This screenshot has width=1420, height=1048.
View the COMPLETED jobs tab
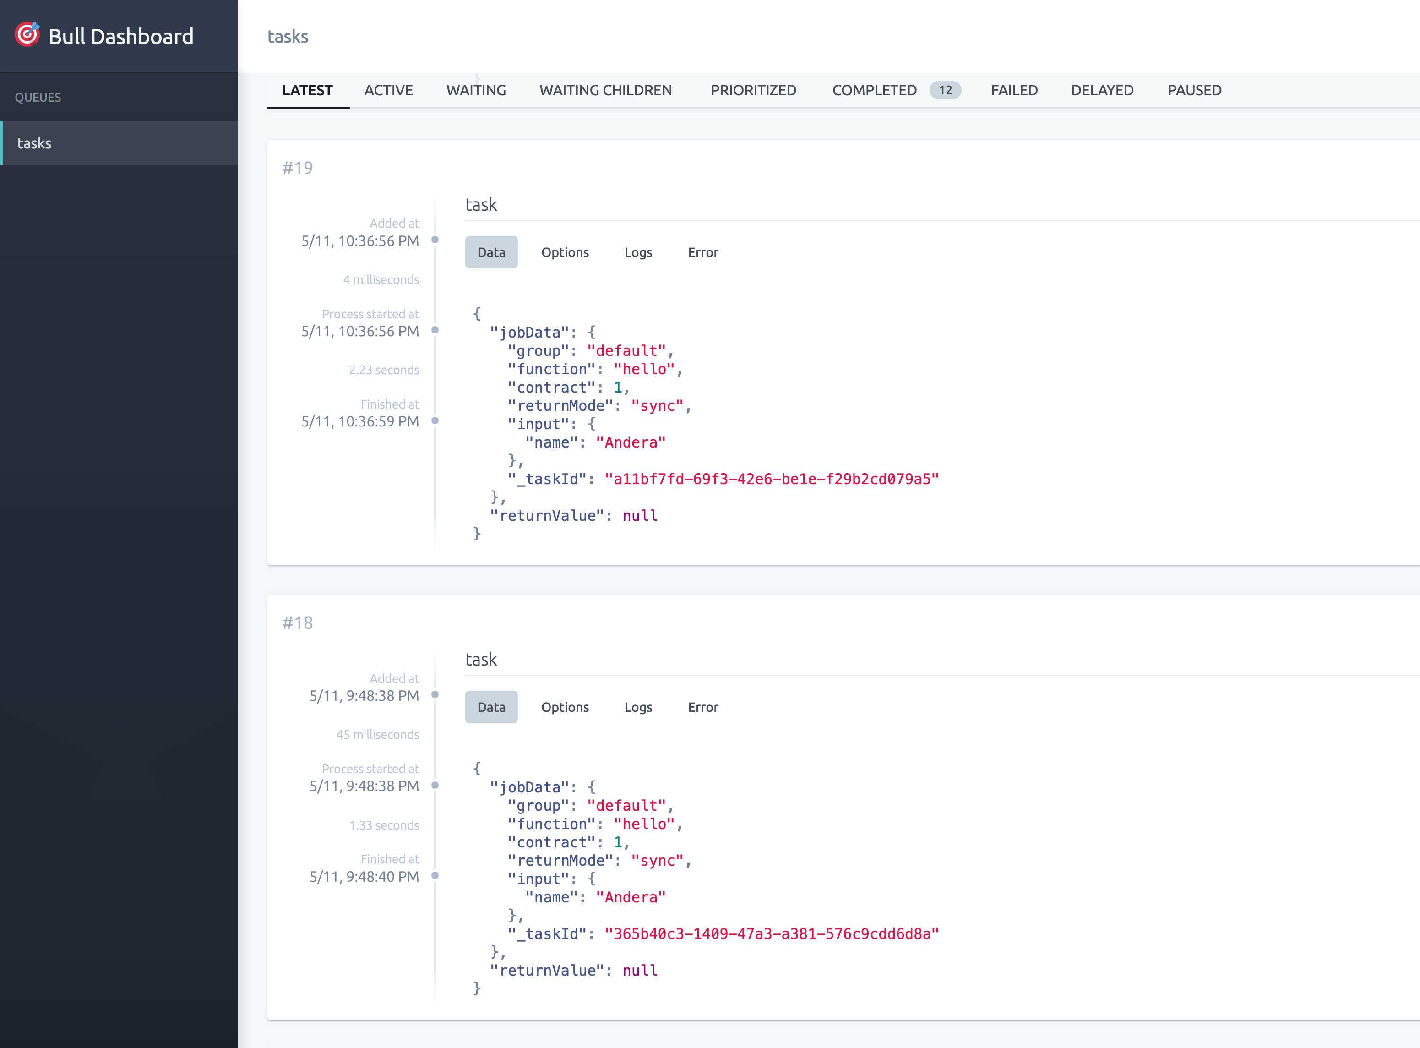[874, 90]
